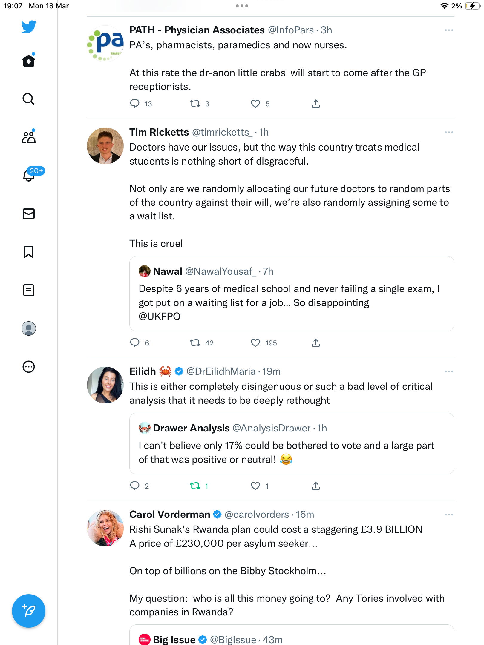The height and width of the screenshot is (645, 484).
Task: Open the More menu in the sidebar
Action: pos(29,367)
